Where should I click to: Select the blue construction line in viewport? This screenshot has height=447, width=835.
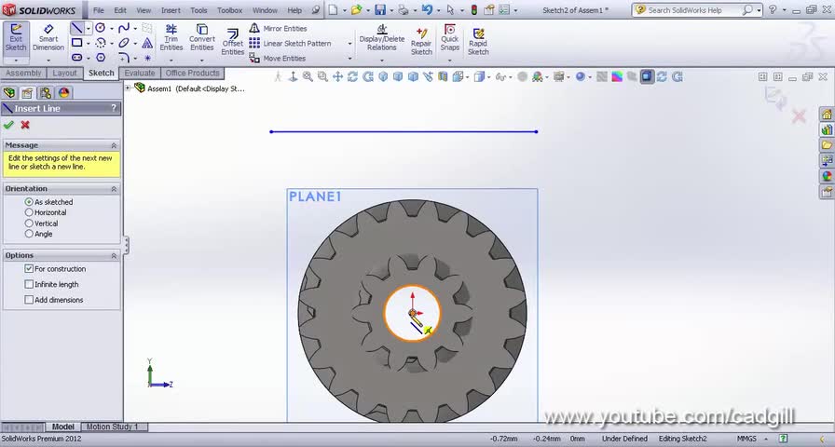(x=404, y=131)
